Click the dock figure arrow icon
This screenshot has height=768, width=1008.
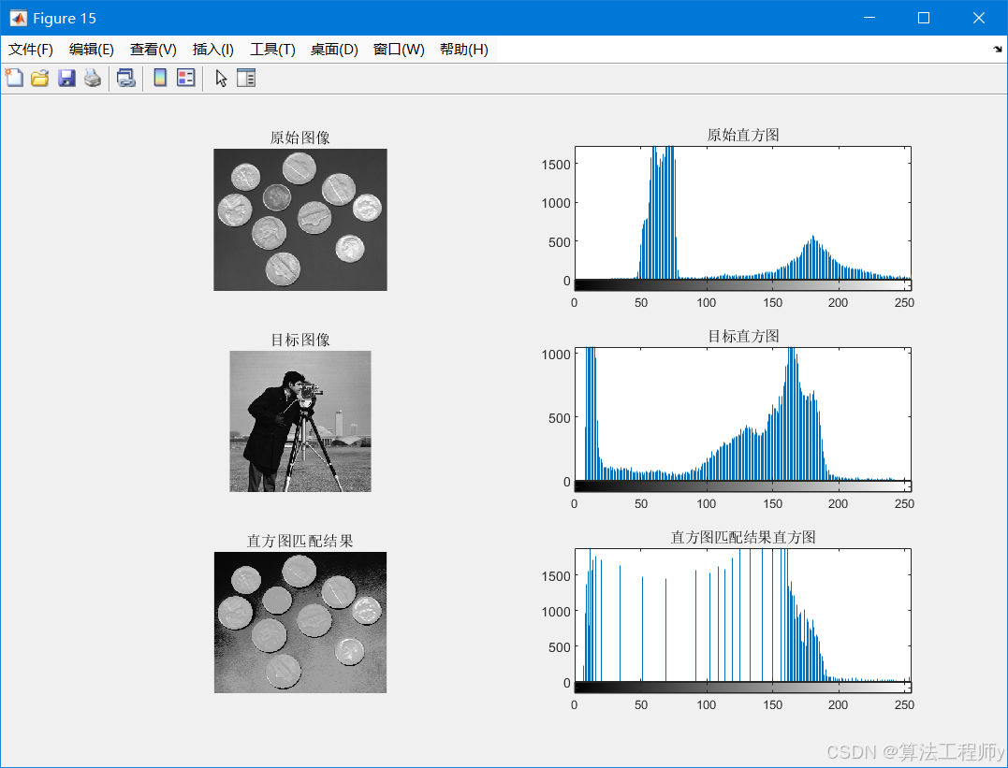[x=998, y=49]
